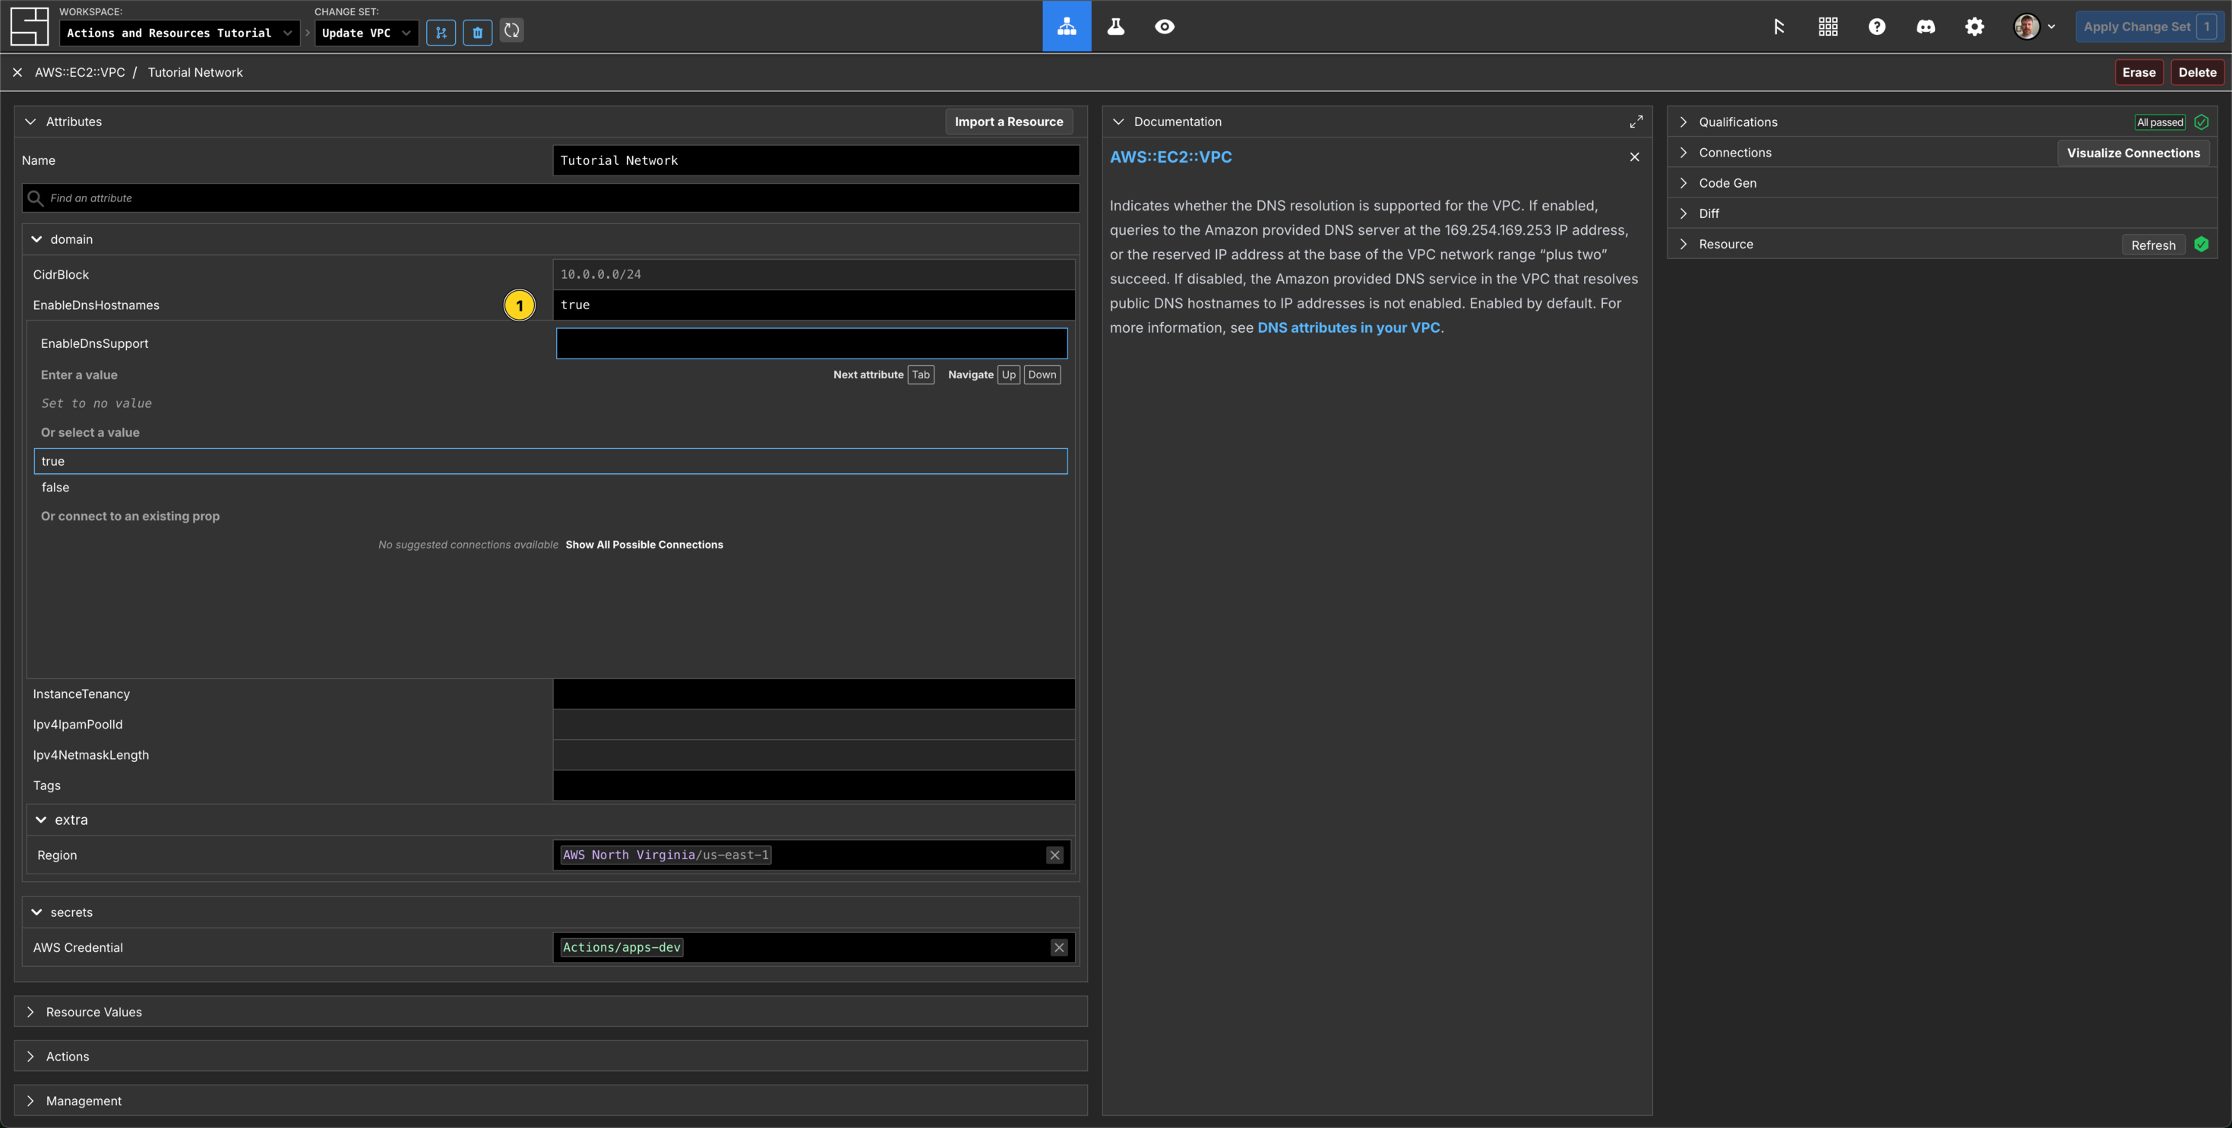Click the green Resource status check icon
The height and width of the screenshot is (1128, 2232).
pyautogui.click(x=2202, y=245)
